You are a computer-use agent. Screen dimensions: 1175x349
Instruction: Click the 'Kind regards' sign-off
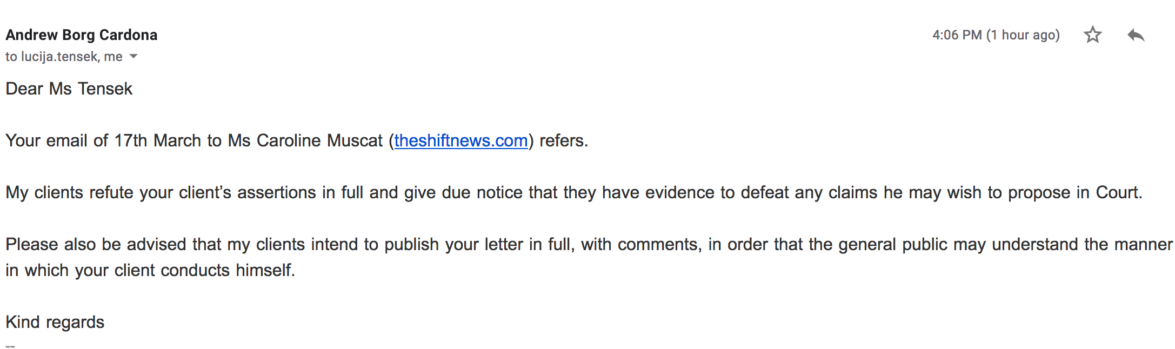55,322
